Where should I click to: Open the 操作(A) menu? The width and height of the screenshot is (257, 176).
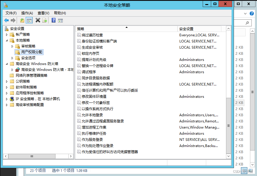[x=27, y=13]
